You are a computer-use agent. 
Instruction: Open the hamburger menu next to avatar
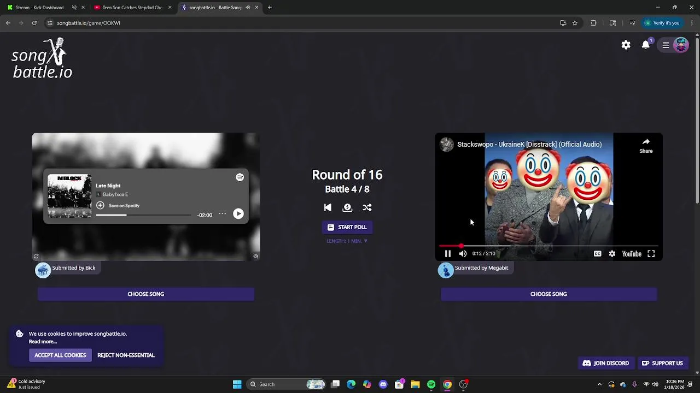click(x=666, y=45)
